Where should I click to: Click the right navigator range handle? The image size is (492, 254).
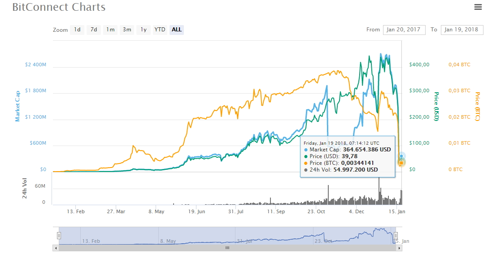click(396, 236)
